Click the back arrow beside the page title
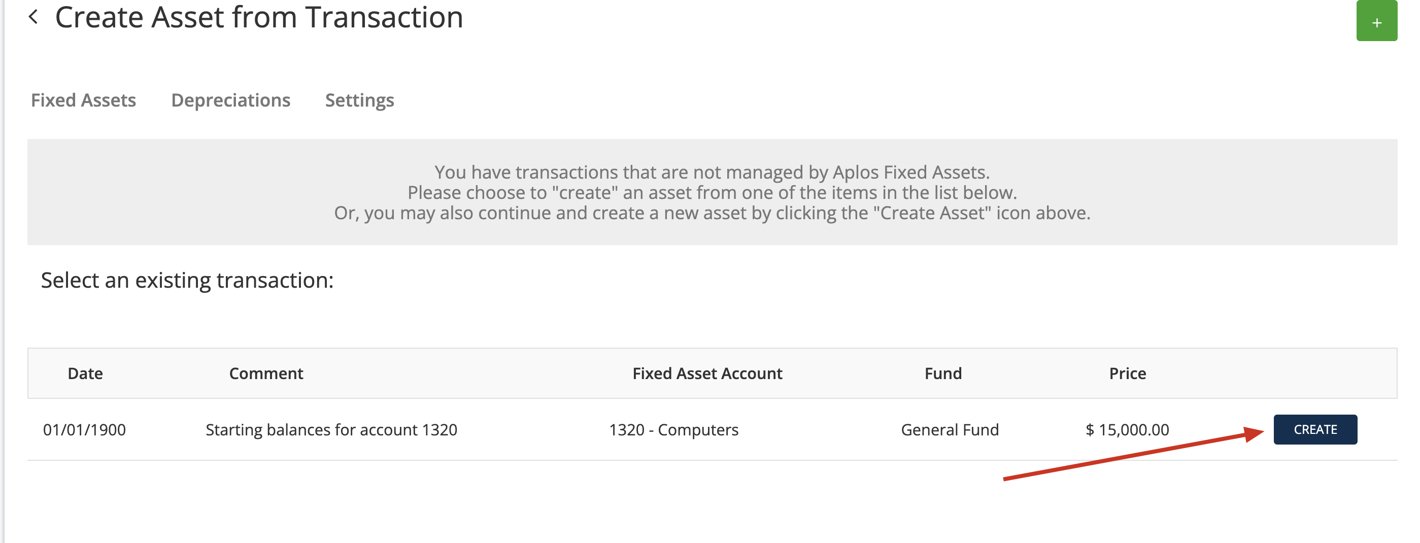The width and height of the screenshot is (1420, 543). point(33,17)
